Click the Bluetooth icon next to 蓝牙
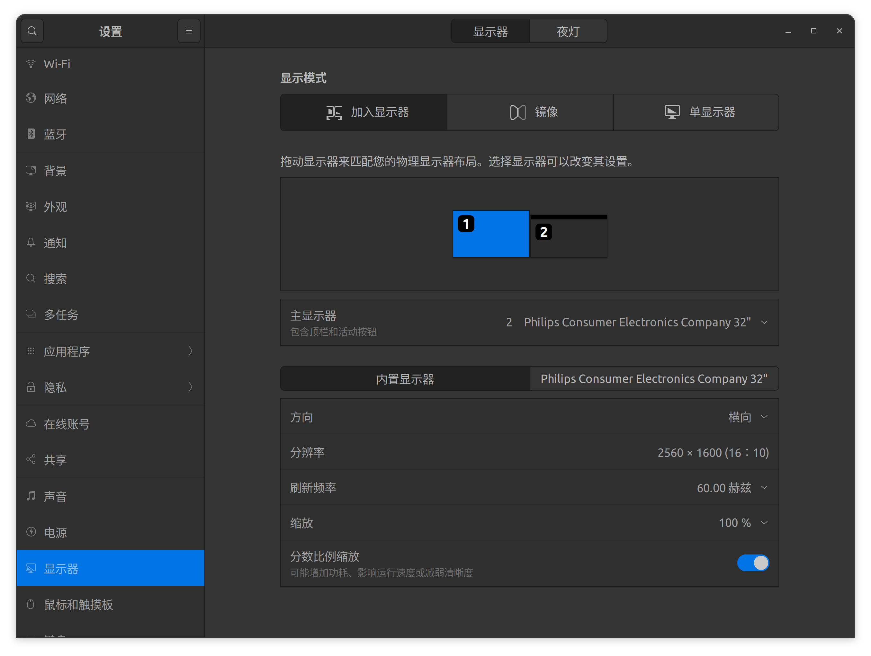Screen dimensions: 871x656 point(31,134)
